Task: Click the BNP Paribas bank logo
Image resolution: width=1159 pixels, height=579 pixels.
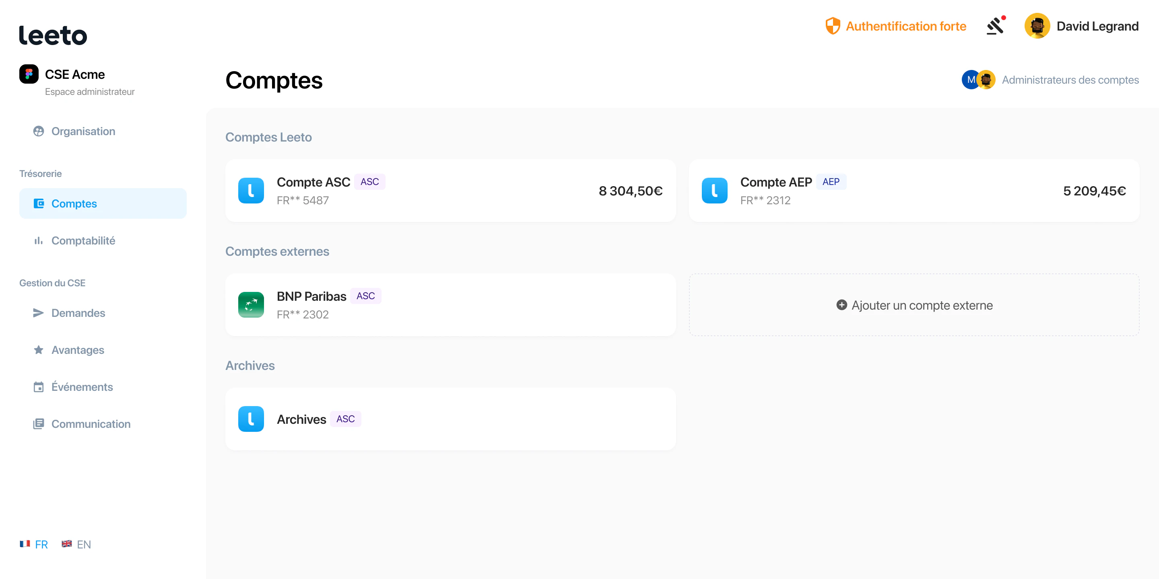Action: (251, 305)
